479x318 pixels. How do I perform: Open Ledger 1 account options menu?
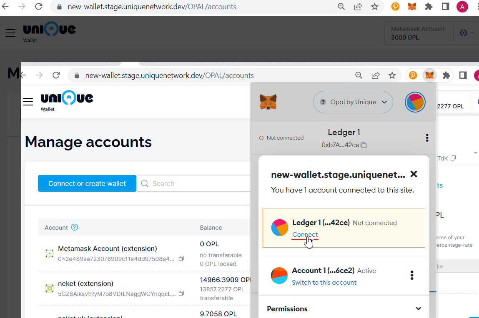(x=427, y=138)
